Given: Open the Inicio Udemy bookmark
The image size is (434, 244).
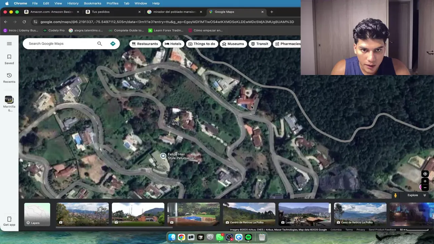Looking at the screenshot, I should pyautogui.click(x=21, y=30).
